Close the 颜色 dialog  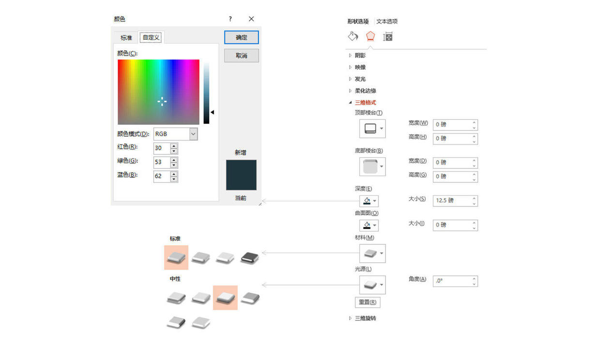[251, 19]
